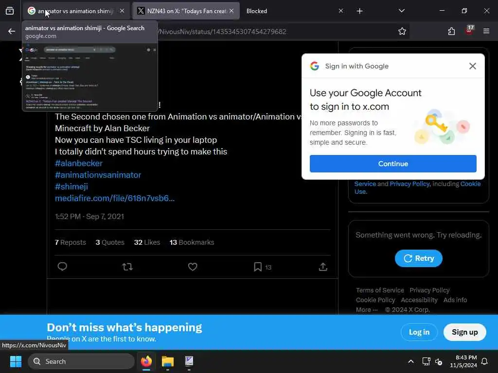Open the third pinned taskbar app

pyautogui.click(x=189, y=361)
